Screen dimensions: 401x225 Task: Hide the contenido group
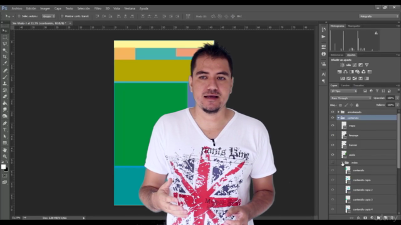click(333, 118)
